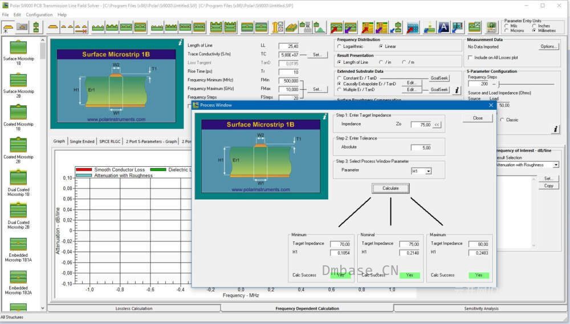Select Surface Microstrip 2B in the structure list
570x324 pixels.
click(18, 85)
